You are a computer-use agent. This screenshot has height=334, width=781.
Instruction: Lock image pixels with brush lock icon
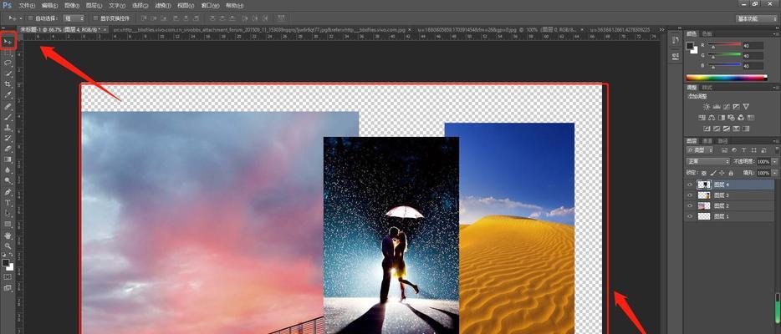click(x=712, y=173)
